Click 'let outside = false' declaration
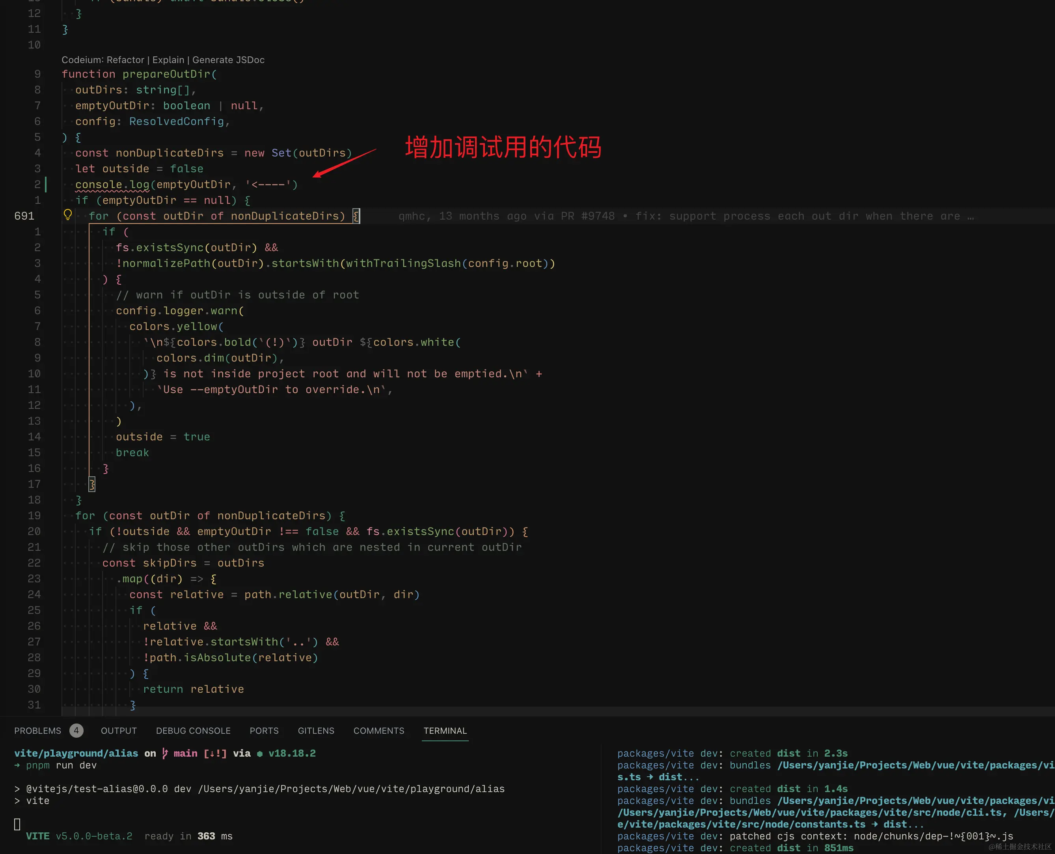The height and width of the screenshot is (854, 1055). [x=139, y=169]
